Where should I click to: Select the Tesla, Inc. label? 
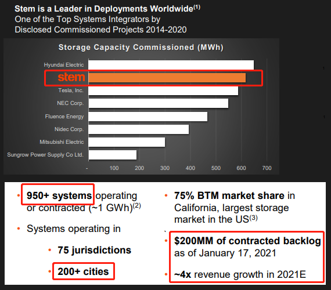coord(71,90)
